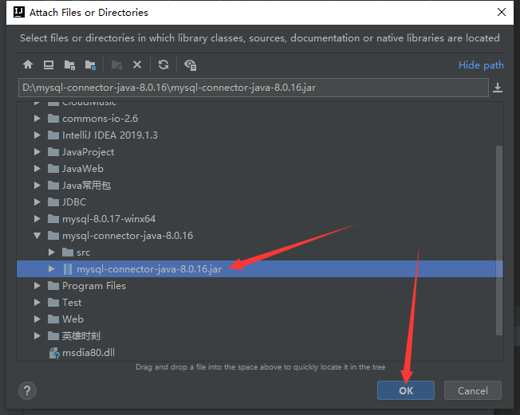
Task: Click Hide path link
Action: pyautogui.click(x=481, y=65)
